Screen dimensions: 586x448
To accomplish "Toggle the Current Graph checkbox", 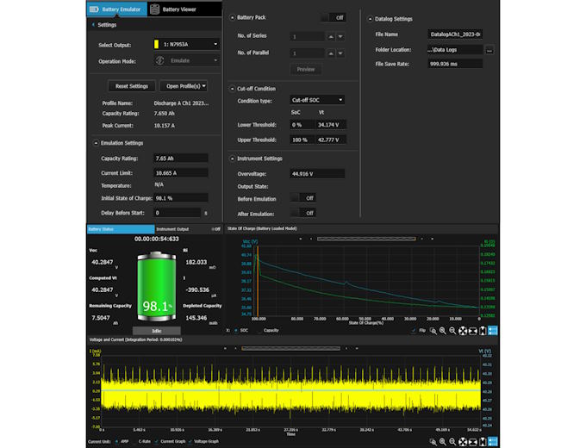I will (157, 442).
